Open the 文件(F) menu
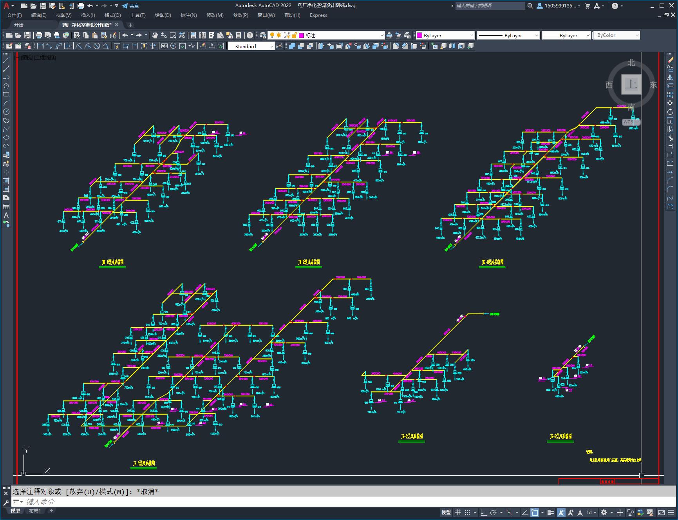Viewport: 678px width, 520px height. tap(14, 15)
